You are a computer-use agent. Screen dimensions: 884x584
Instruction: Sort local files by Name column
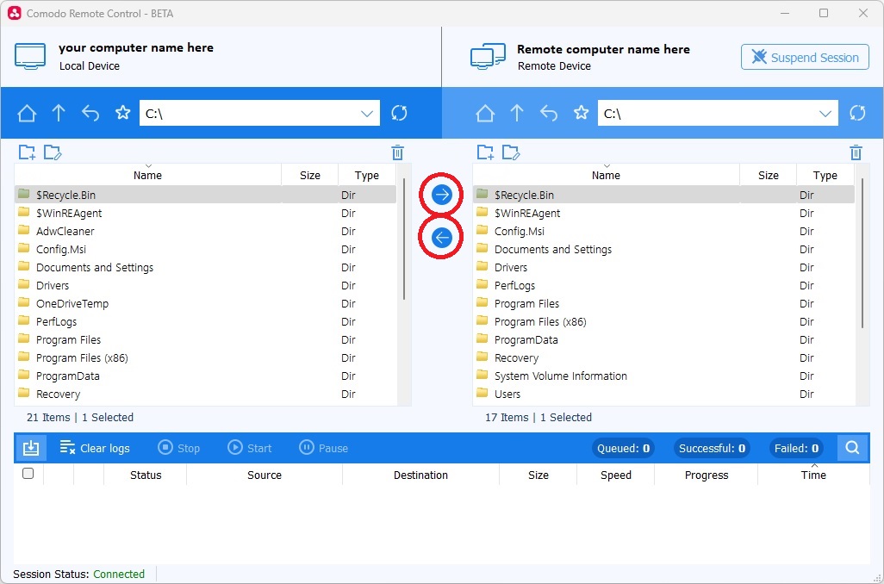(x=147, y=176)
